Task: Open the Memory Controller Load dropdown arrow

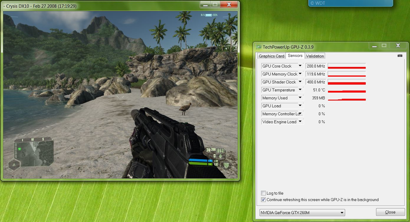Action: coord(300,114)
